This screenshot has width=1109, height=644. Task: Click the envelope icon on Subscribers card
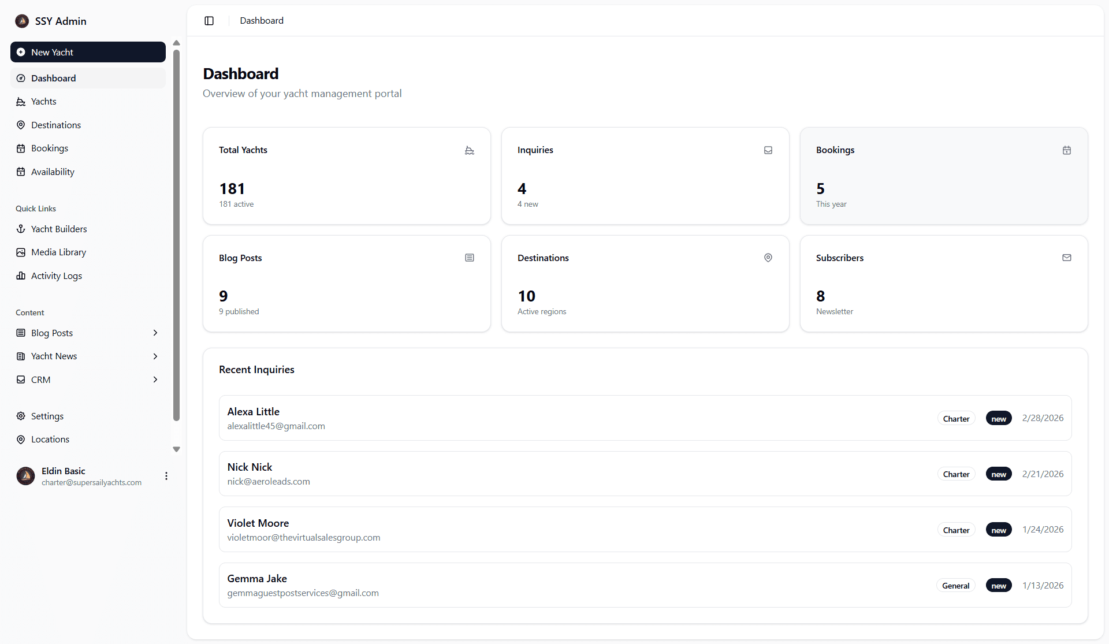point(1067,258)
